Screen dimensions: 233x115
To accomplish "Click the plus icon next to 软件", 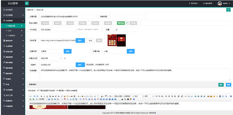I will pos(22,31).
